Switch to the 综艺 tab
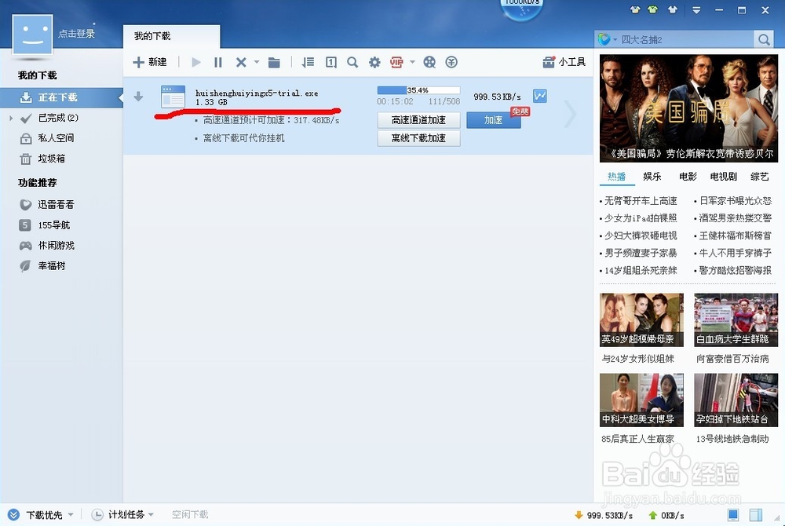The image size is (785, 526). point(759,176)
